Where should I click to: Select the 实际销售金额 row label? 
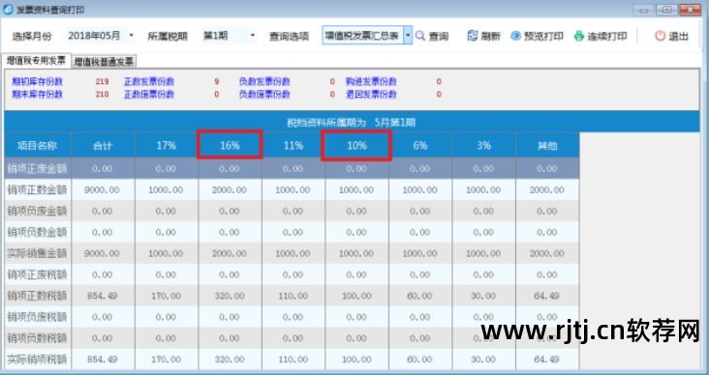(38, 253)
